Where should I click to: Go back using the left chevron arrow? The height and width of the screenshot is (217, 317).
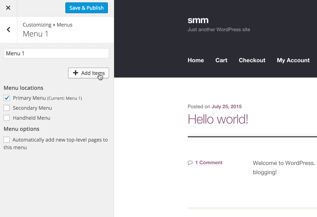(8, 30)
